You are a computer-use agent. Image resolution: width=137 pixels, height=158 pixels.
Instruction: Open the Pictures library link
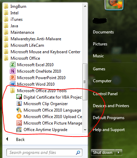[100, 44]
